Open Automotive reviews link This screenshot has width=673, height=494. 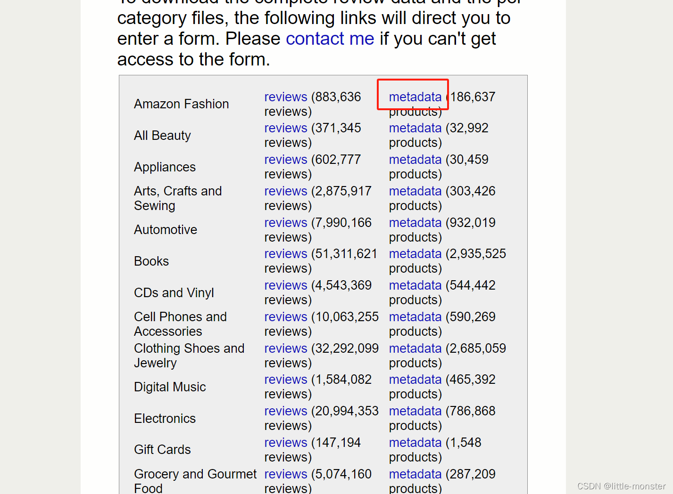[286, 223]
